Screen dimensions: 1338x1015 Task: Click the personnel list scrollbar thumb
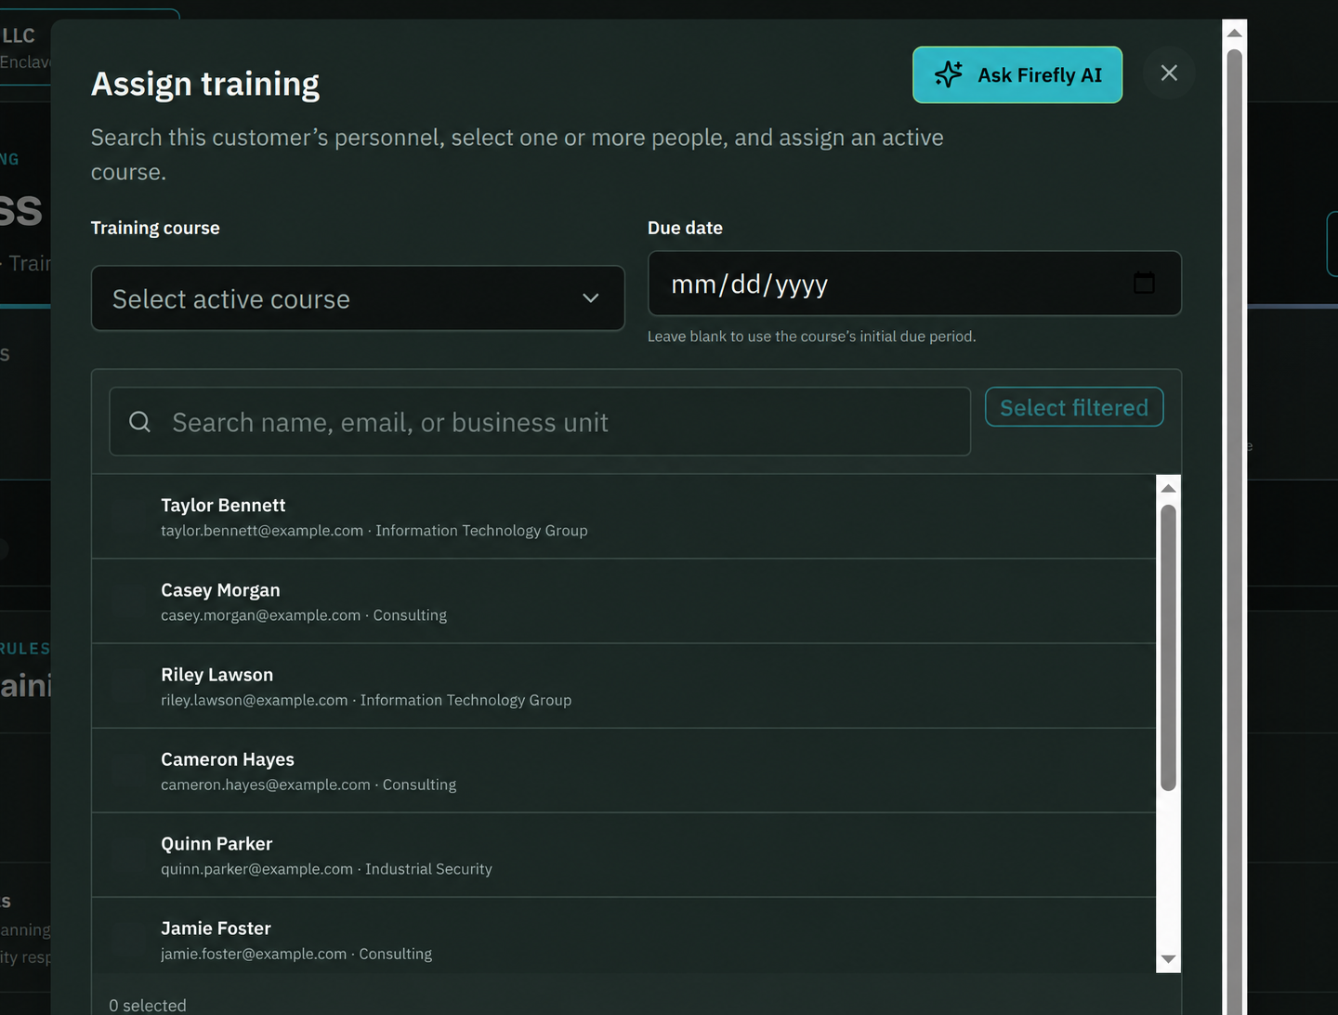tap(1169, 648)
